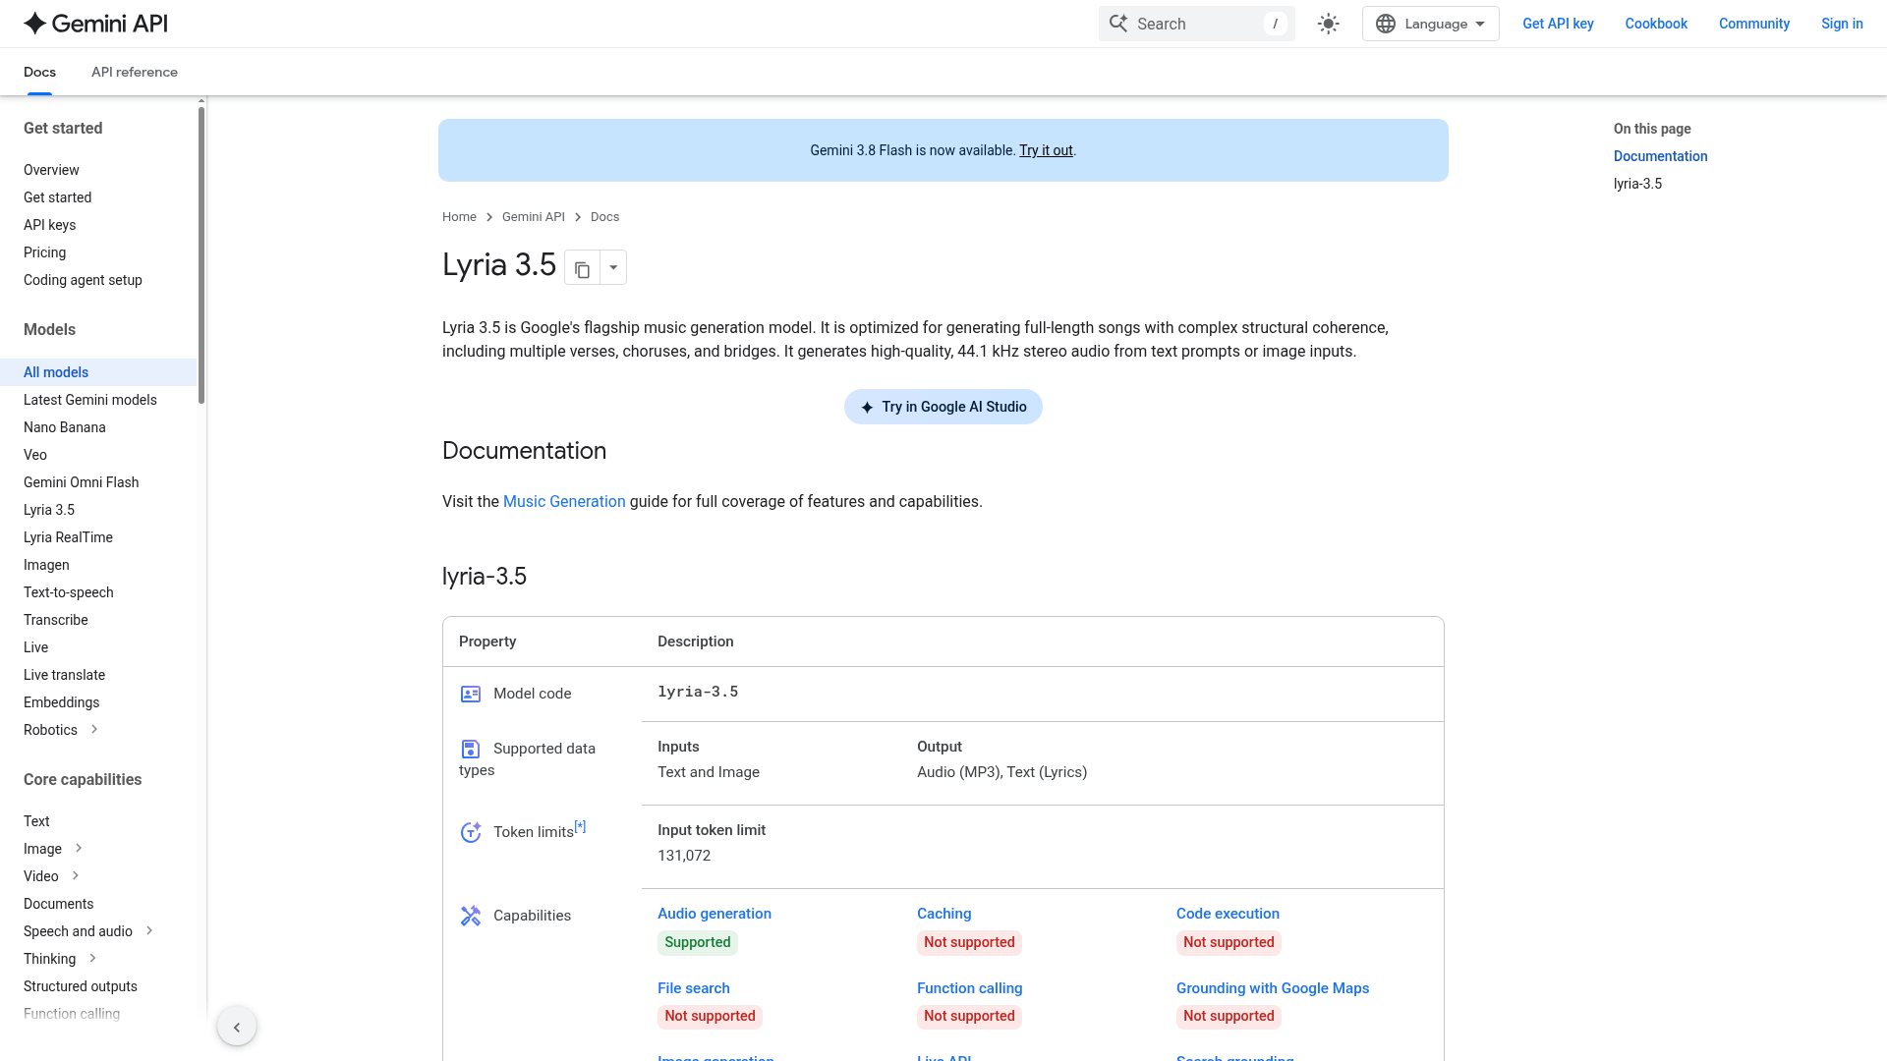Select All models in the sidebar
1887x1061 pixels.
click(x=98, y=372)
